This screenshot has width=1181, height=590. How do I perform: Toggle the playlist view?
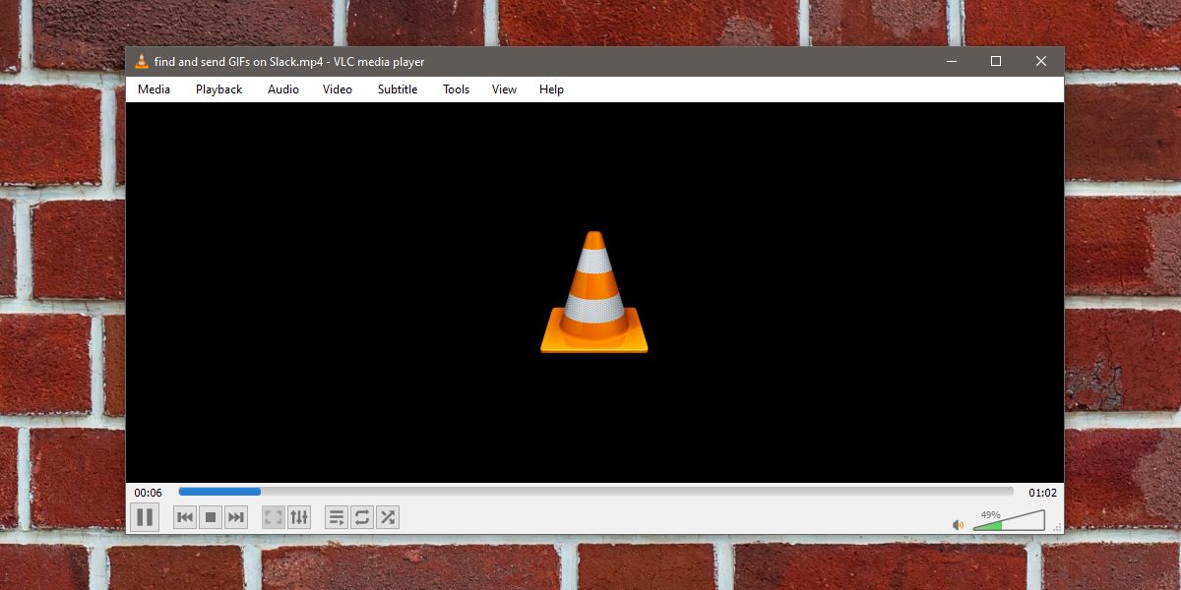coord(337,517)
